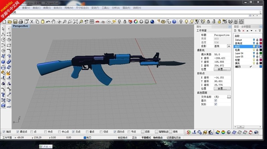Toggle 灰阶 checkbox in properties panel
Image resolution: width=267 pixels, height=149 pixels.
(x=216, y=104)
